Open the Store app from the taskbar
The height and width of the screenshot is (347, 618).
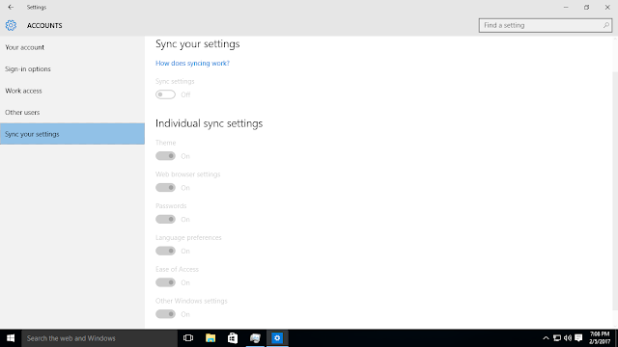coord(233,338)
